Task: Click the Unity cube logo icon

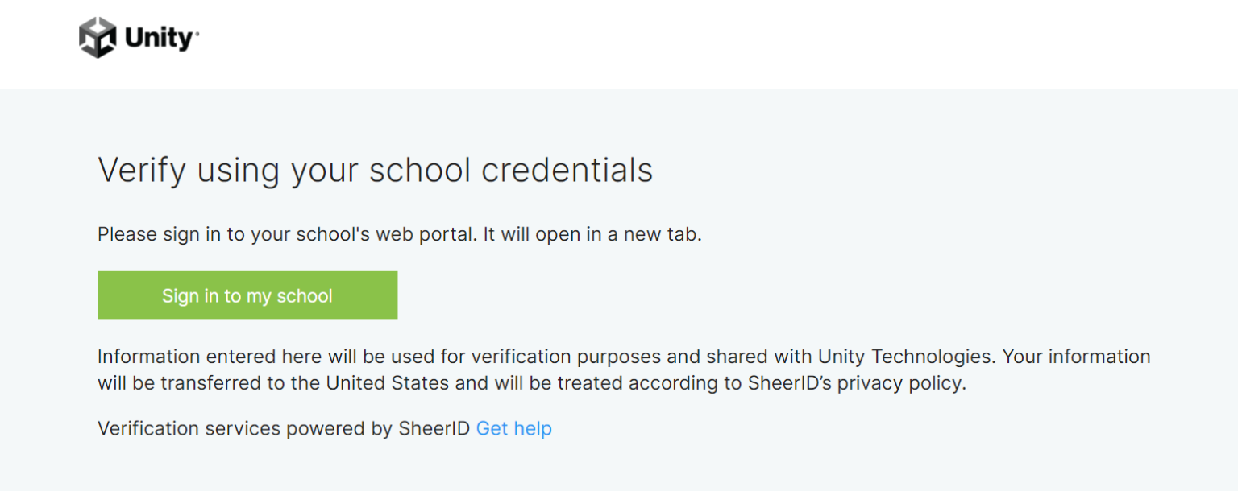Action: (x=98, y=38)
